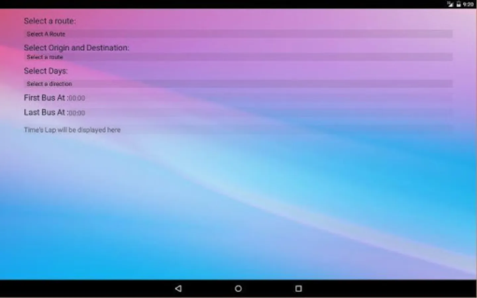Tap "Time's Lap will be displayed here" text
477x298 pixels.
72,130
